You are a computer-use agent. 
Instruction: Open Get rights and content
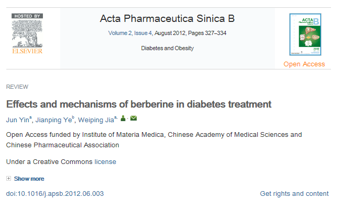coord(294,194)
